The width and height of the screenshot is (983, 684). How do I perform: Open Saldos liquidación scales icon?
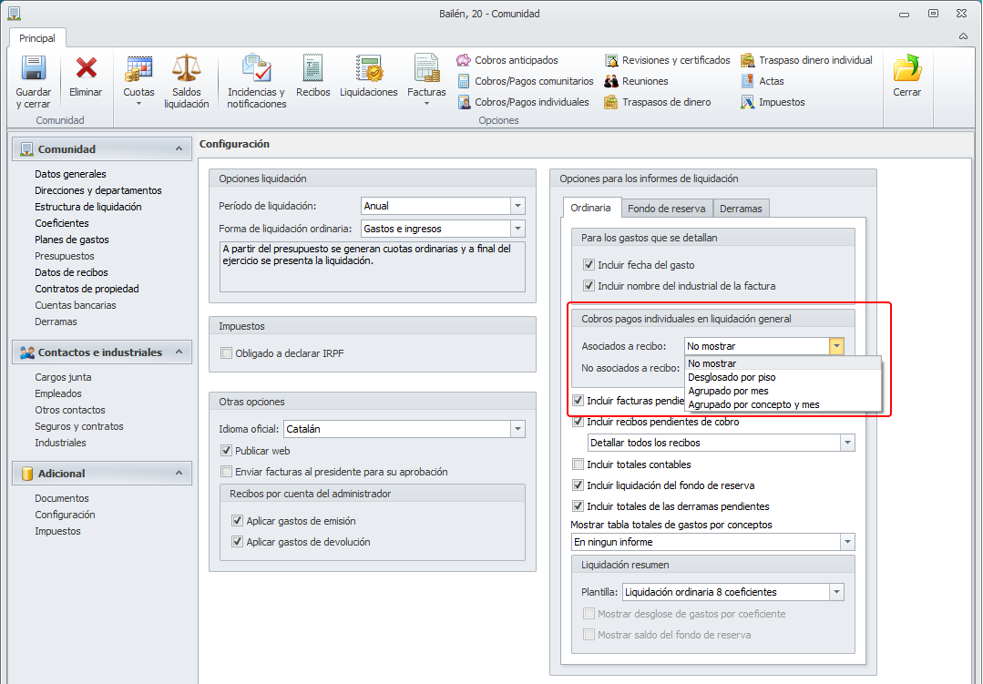point(186,67)
